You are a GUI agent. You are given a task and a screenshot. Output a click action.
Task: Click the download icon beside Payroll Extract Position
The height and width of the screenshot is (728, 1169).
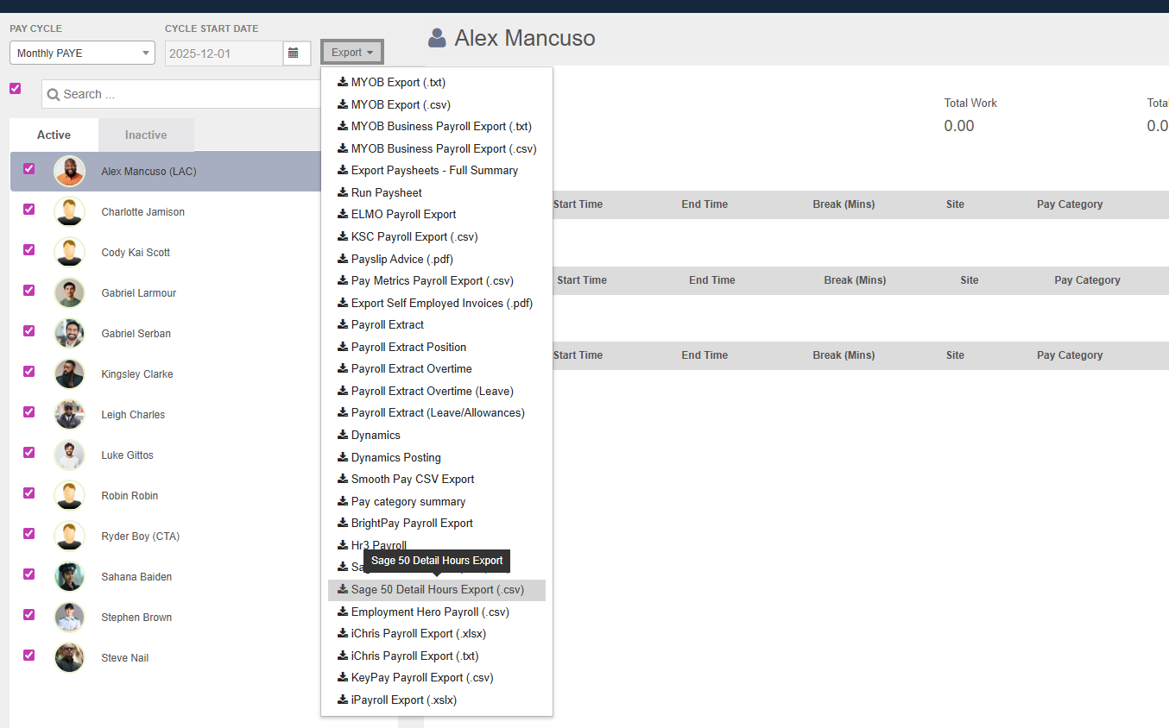343,347
